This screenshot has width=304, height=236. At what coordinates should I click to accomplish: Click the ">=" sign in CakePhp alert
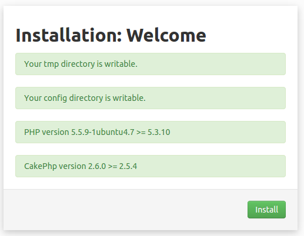113,167
